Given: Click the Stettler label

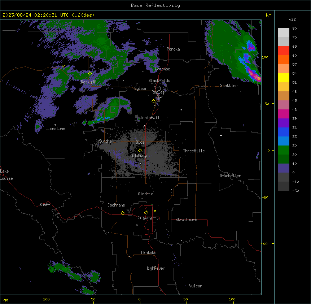Looking at the screenshot, I should click(x=229, y=86).
